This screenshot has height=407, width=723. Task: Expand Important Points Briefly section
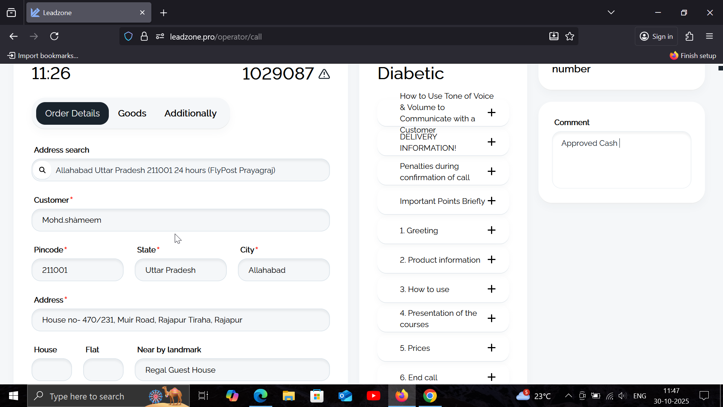coord(491,201)
